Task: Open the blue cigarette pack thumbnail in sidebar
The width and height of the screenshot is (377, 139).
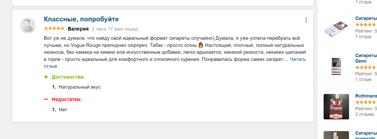Action: pos(336,30)
